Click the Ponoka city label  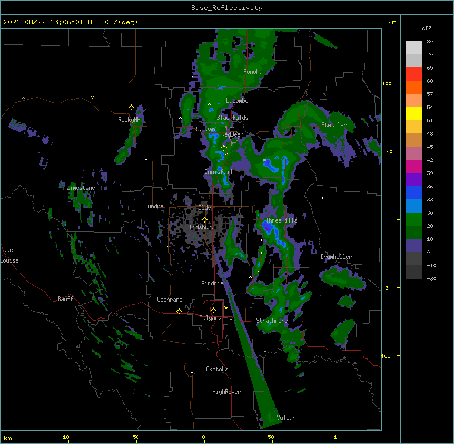tap(253, 72)
